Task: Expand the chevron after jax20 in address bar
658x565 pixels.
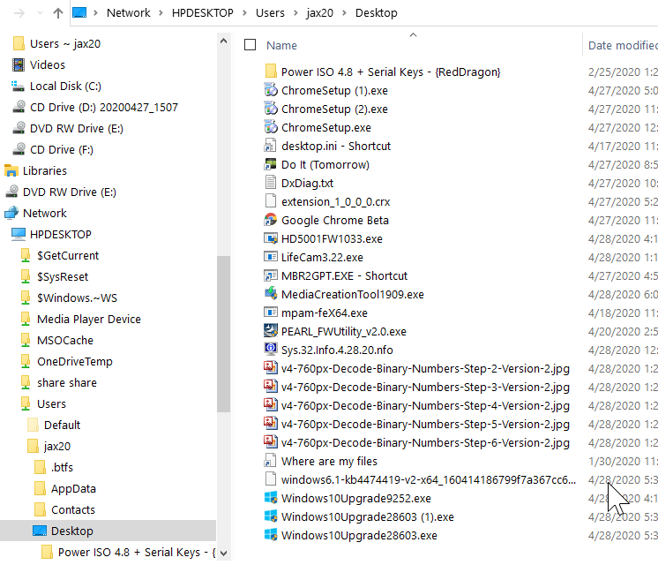Action: tap(345, 13)
